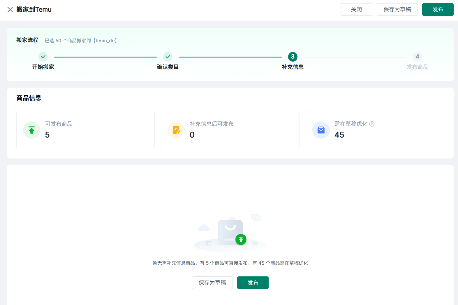Select the 补充信息后可发布 count of 0
The image size is (458, 305).
(x=192, y=135)
